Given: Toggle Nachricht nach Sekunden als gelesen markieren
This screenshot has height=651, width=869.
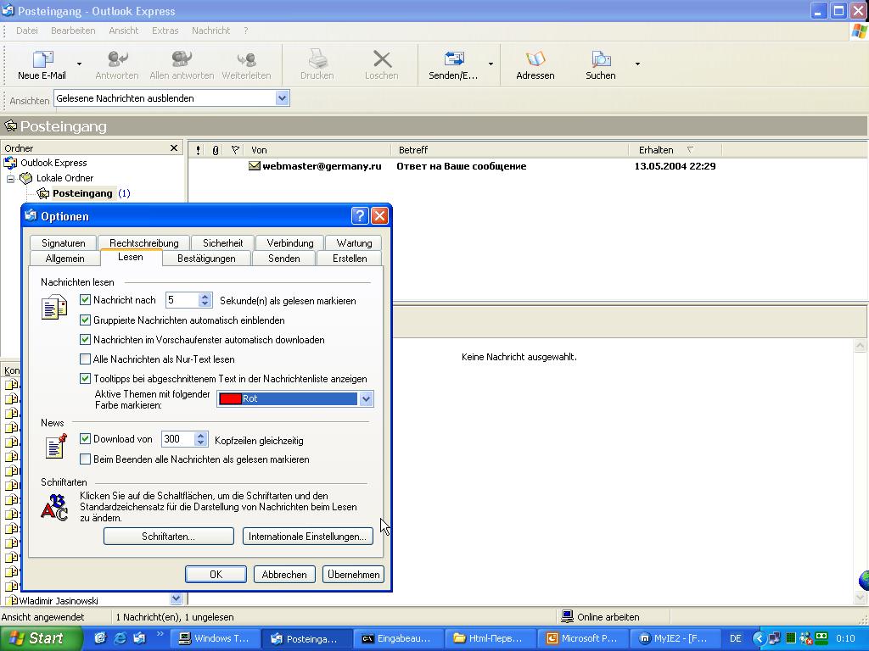Looking at the screenshot, I should click(86, 300).
